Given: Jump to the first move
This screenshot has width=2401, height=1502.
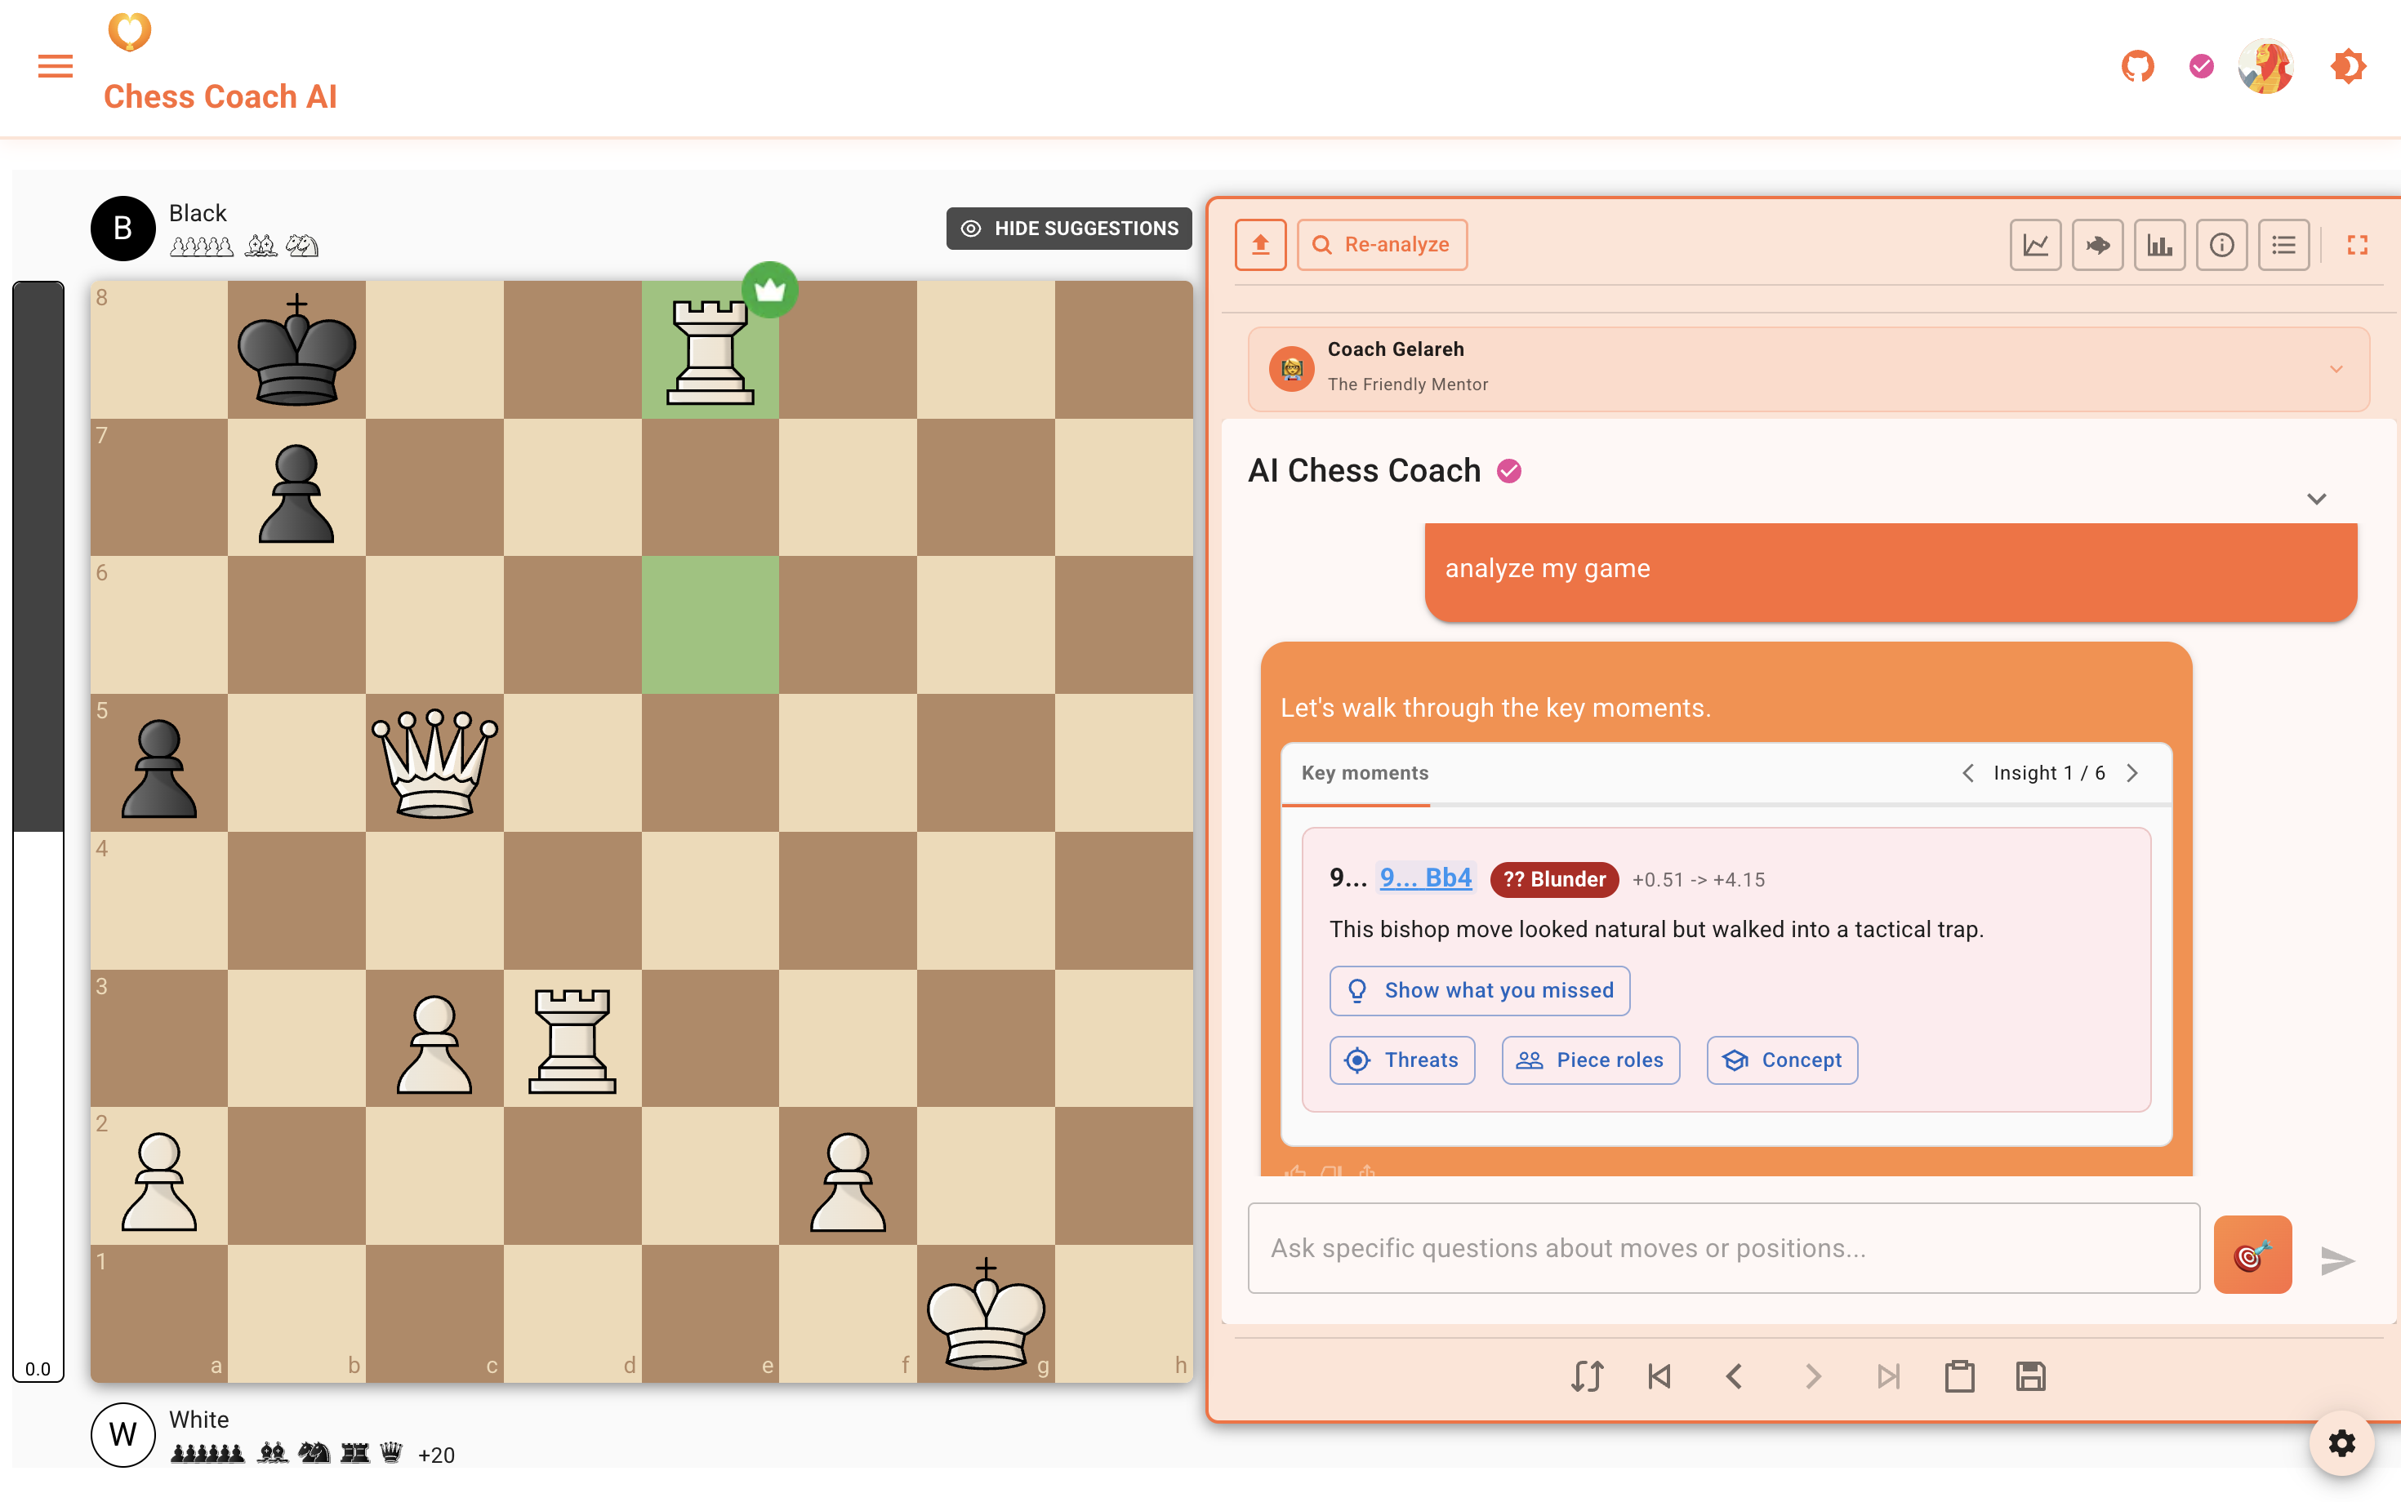Looking at the screenshot, I should pyautogui.click(x=1659, y=1375).
